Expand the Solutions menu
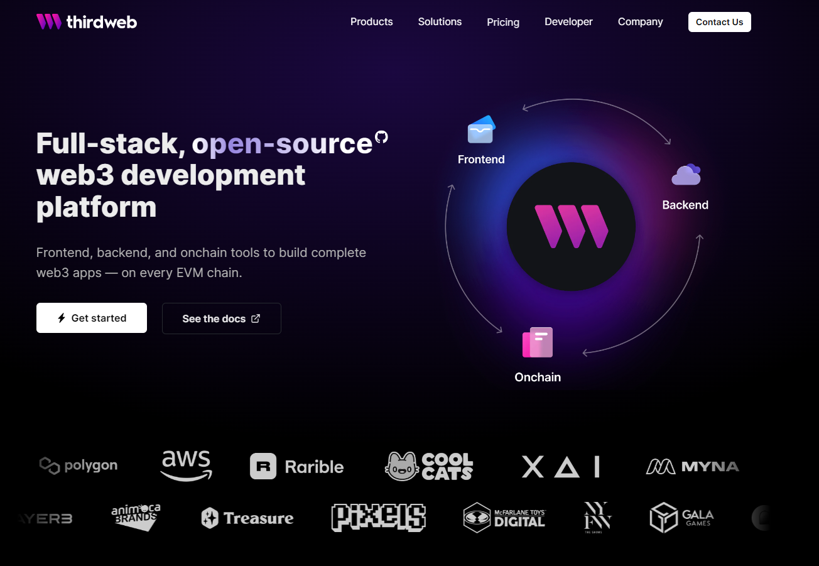This screenshot has height=566, width=819. point(440,22)
